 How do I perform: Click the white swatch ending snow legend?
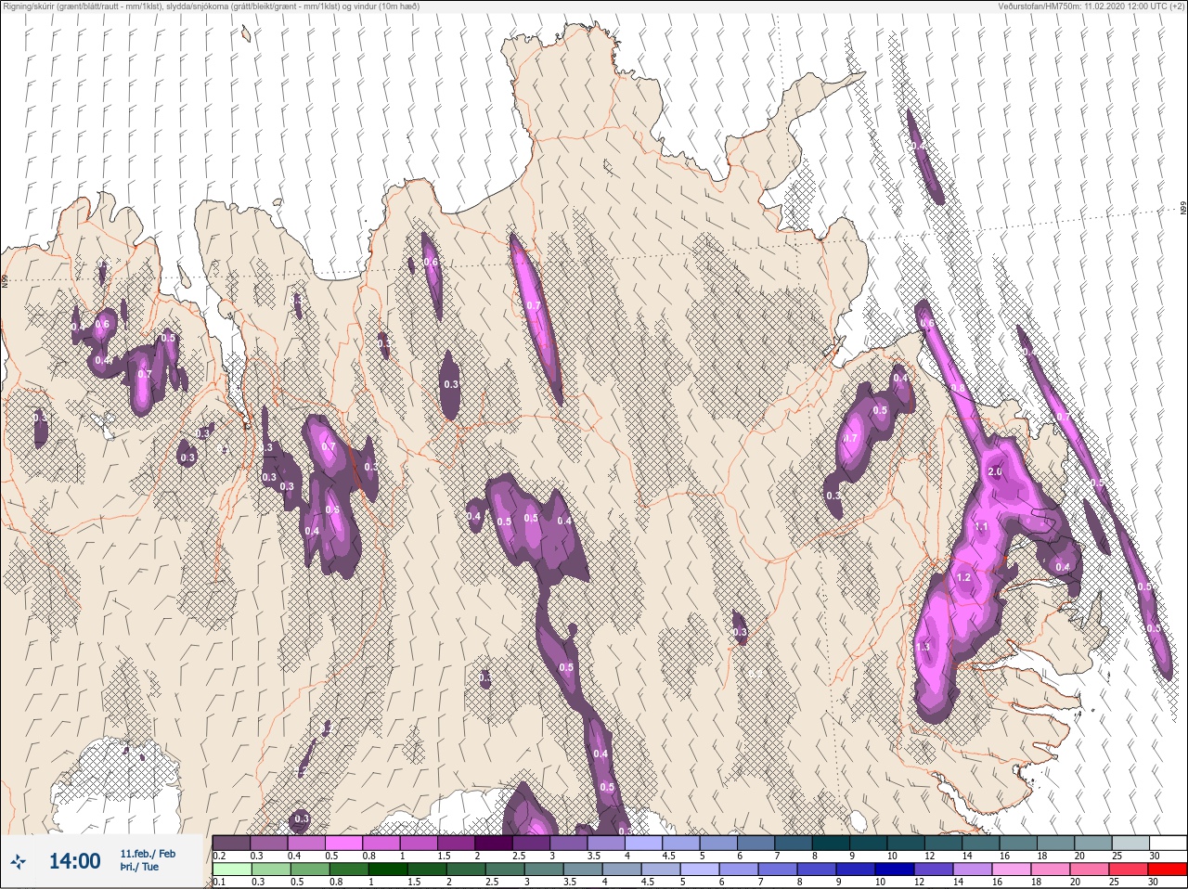point(1167,842)
